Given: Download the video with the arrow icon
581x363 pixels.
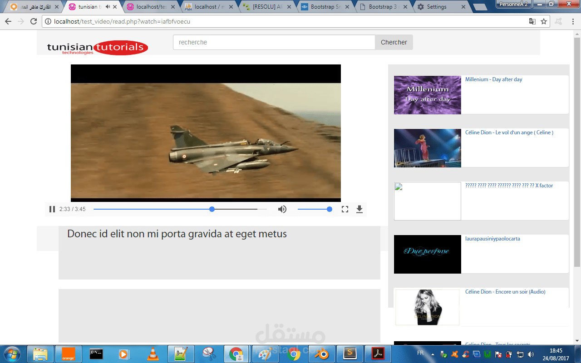Looking at the screenshot, I should click(359, 209).
